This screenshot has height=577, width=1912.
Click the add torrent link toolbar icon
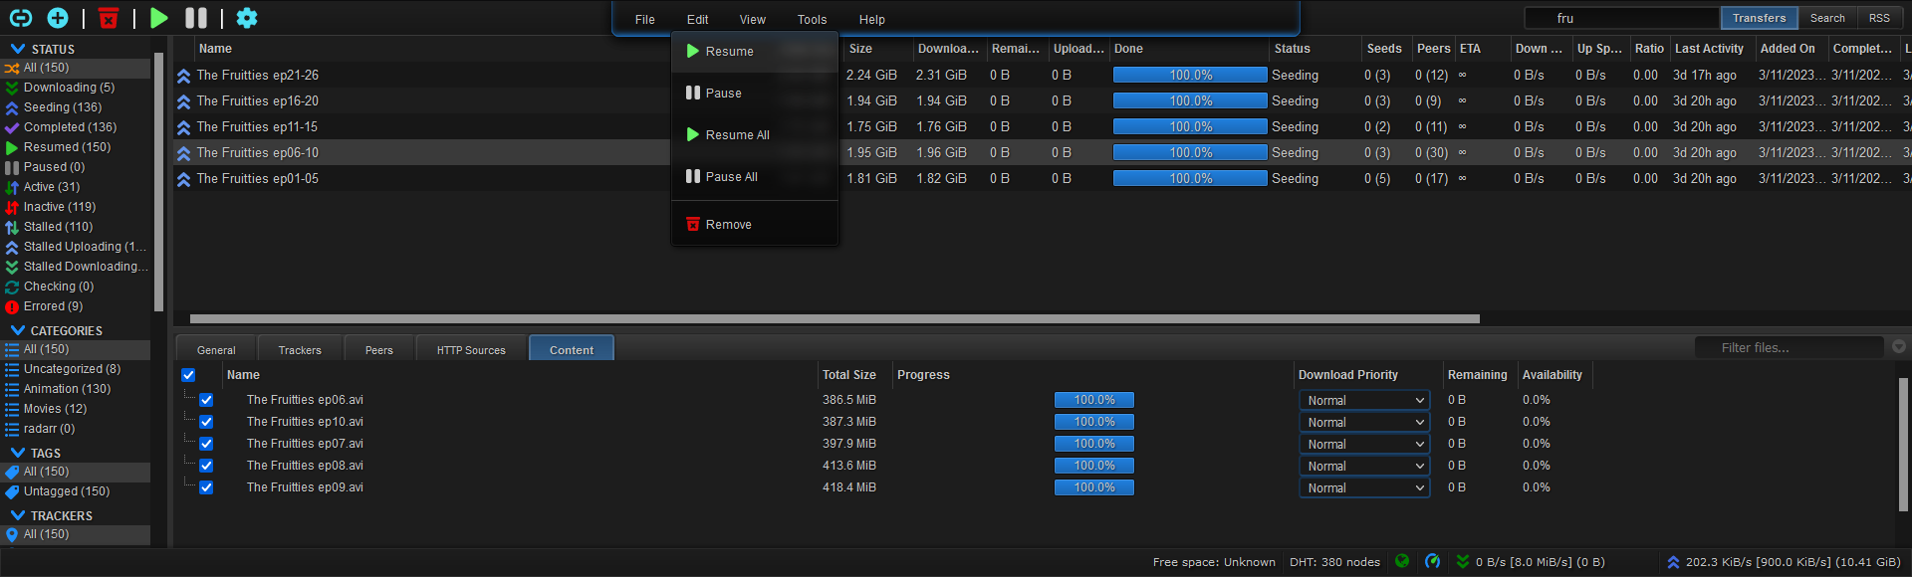(21, 18)
